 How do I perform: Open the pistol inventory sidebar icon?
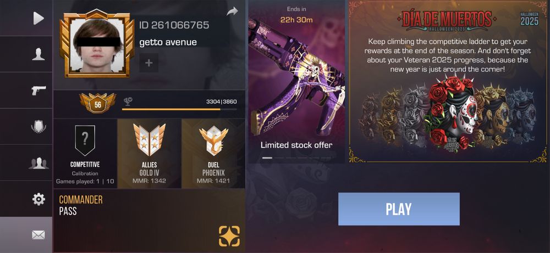pos(38,91)
